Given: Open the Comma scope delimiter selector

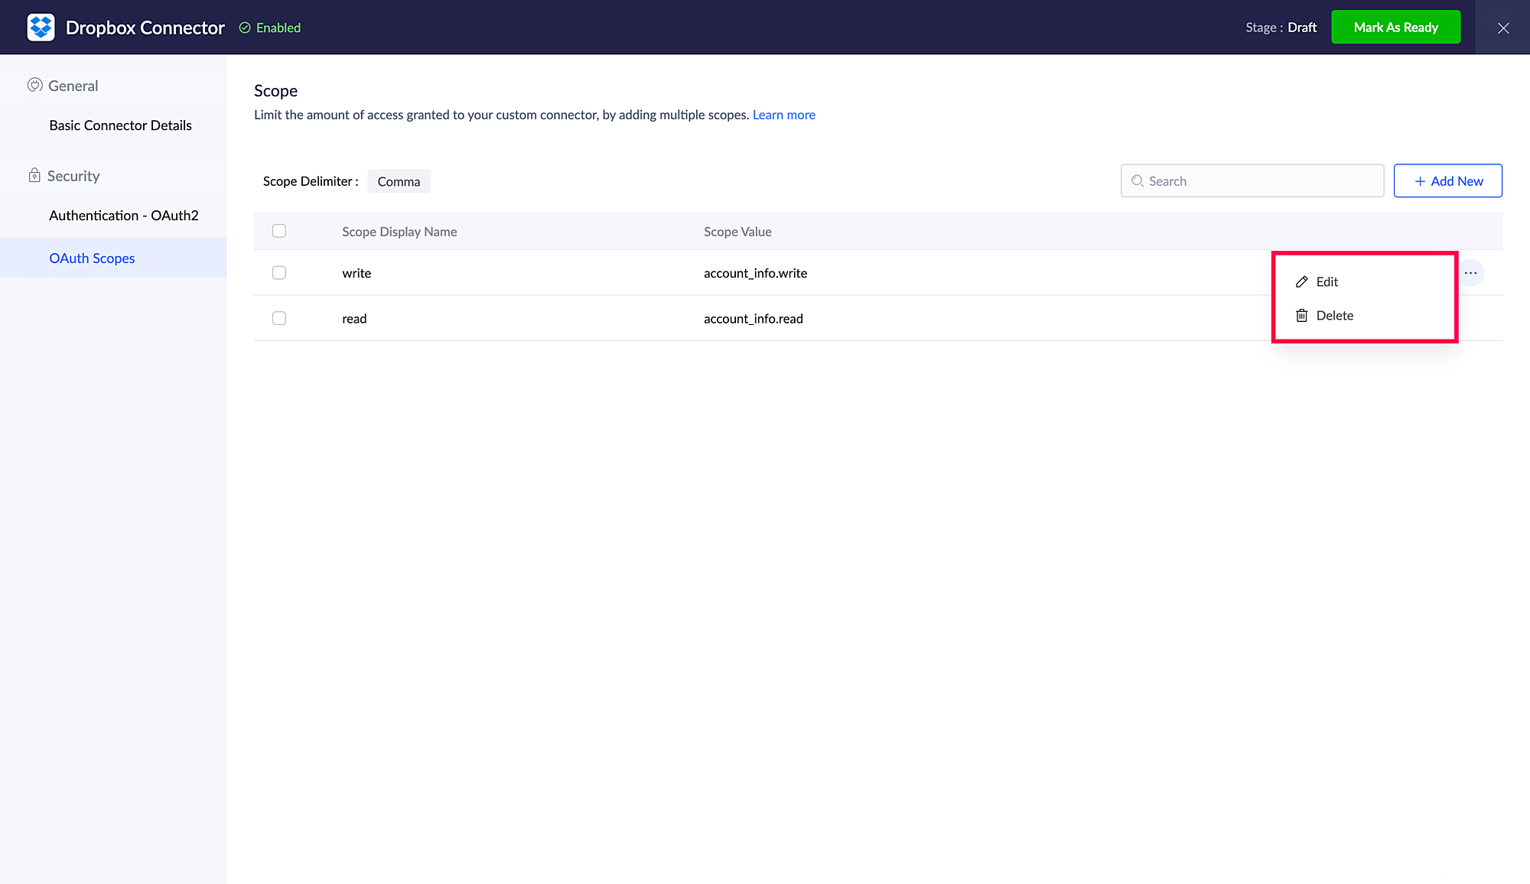Looking at the screenshot, I should click(x=399, y=181).
